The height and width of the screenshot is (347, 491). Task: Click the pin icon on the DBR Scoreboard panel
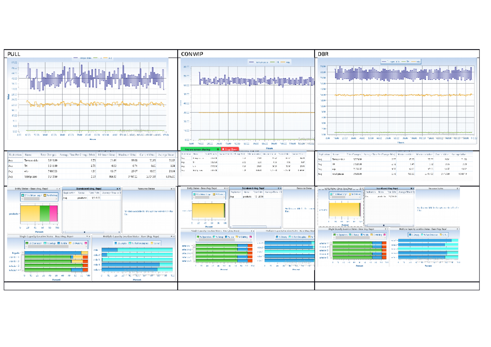point(411,188)
